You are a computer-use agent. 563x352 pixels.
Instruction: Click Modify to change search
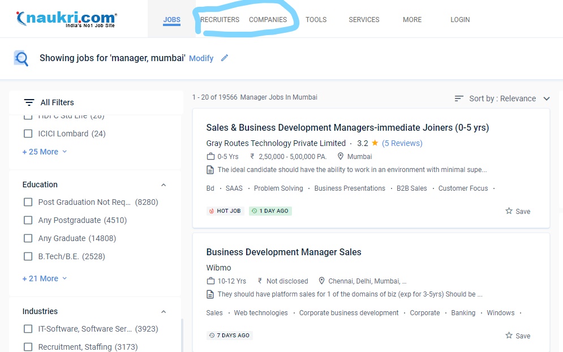[201, 58]
